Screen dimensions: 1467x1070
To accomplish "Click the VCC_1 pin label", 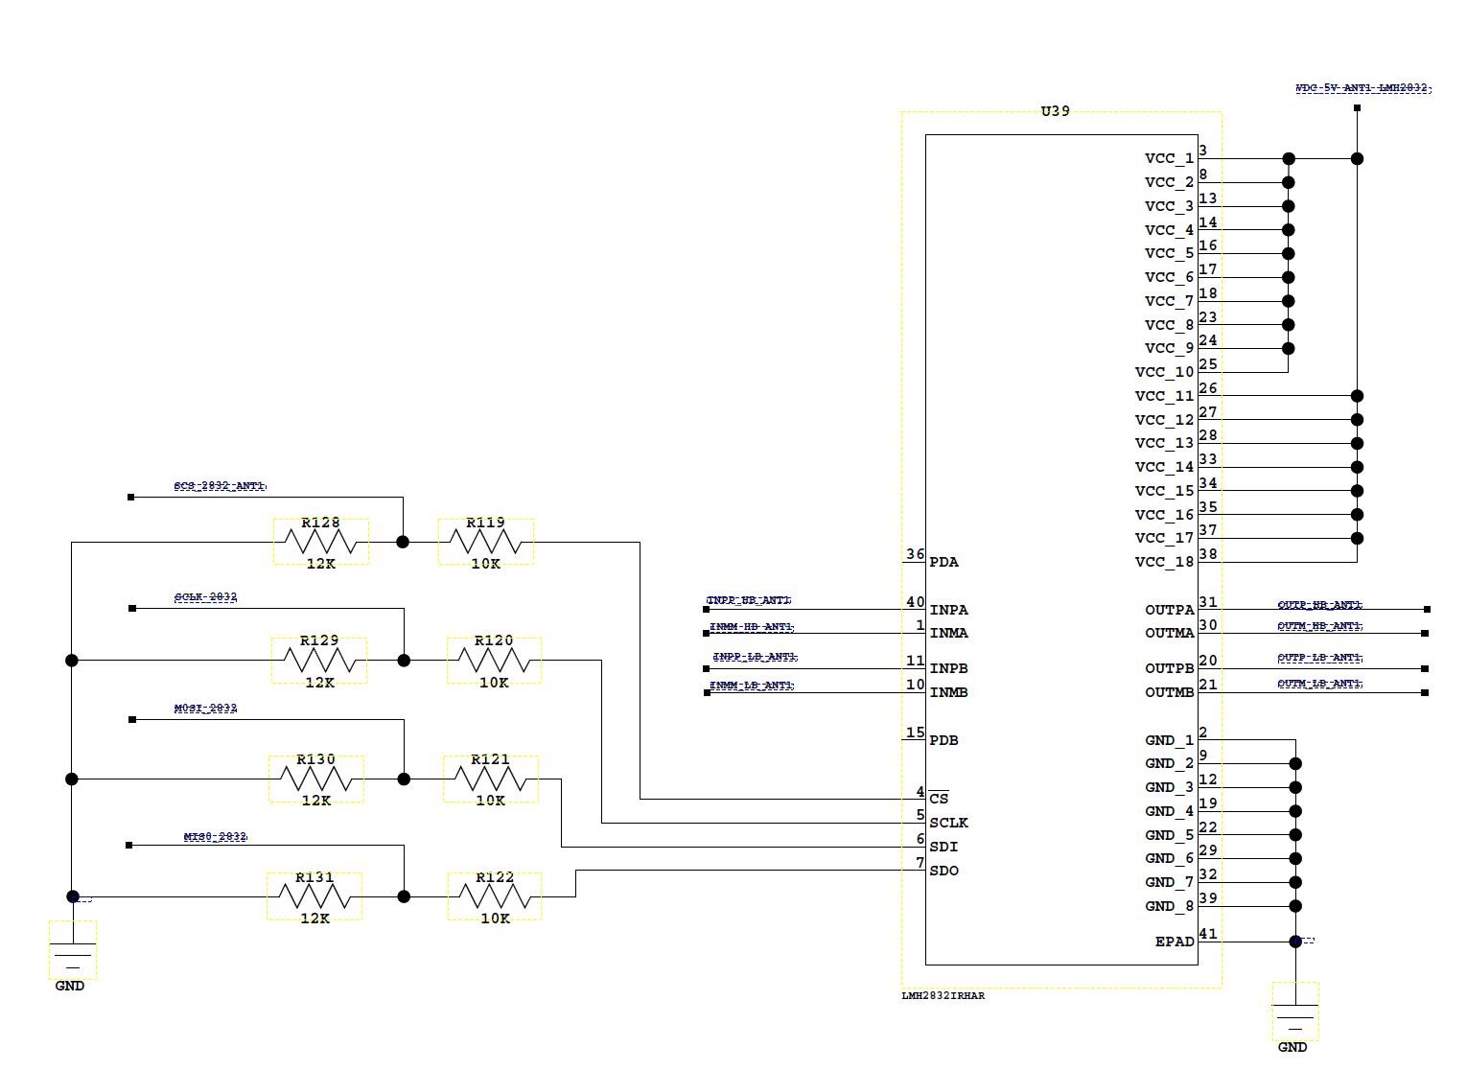I will point(1170,158).
